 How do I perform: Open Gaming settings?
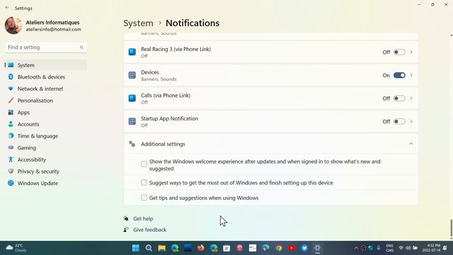(x=27, y=148)
